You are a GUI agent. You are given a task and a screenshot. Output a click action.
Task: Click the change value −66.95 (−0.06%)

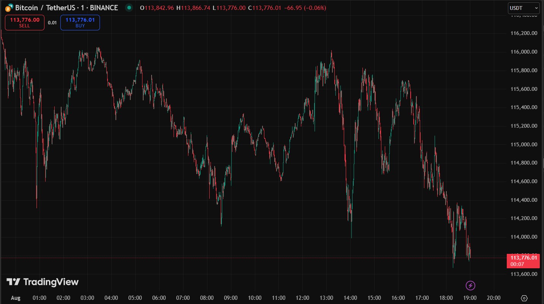click(x=305, y=8)
